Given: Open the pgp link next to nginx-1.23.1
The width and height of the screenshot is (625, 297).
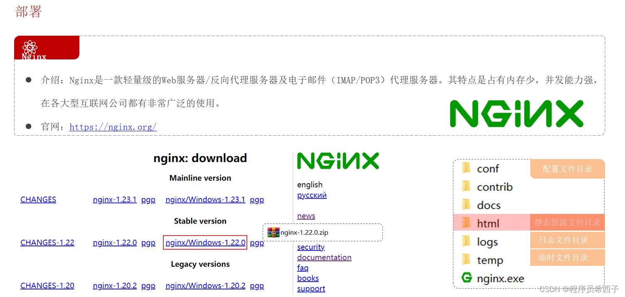Looking at the screenshot, I should coord(148,200).
